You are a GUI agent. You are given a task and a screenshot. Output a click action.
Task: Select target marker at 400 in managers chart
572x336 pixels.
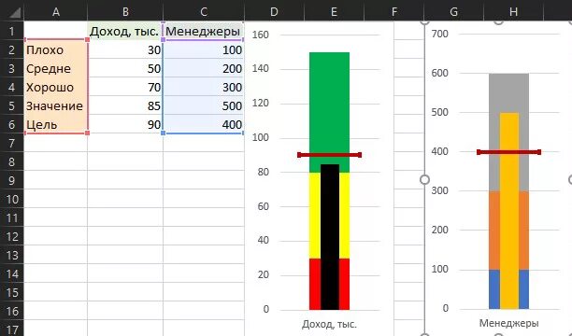pyautogui.click(x=508, y=152)
